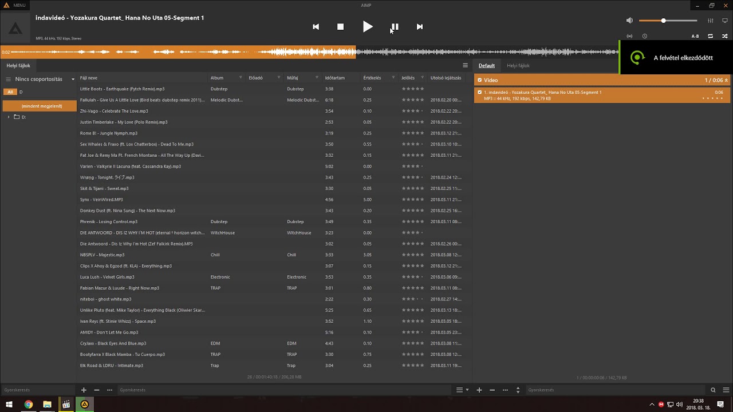Toggle A-B repeat section
The width and height of the screenshot is (733, 412).
(x=695, y=36)
